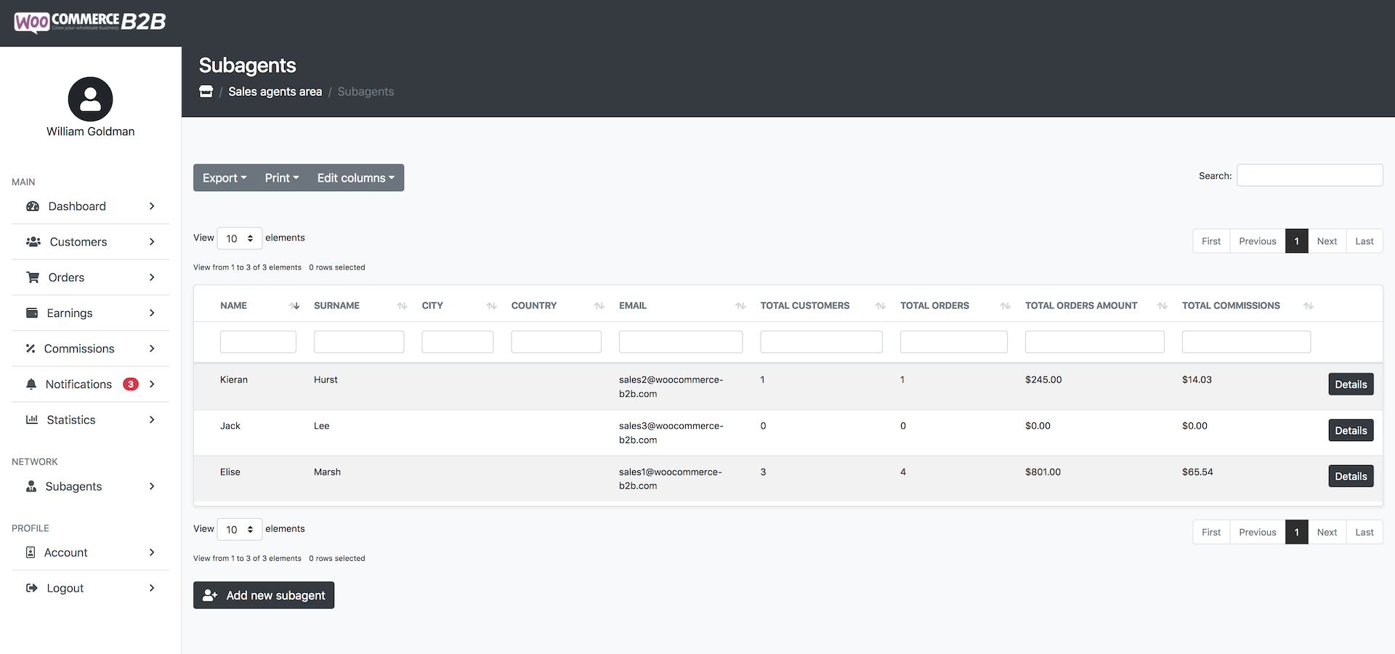Click the Customers group icon

click(33, 242)
